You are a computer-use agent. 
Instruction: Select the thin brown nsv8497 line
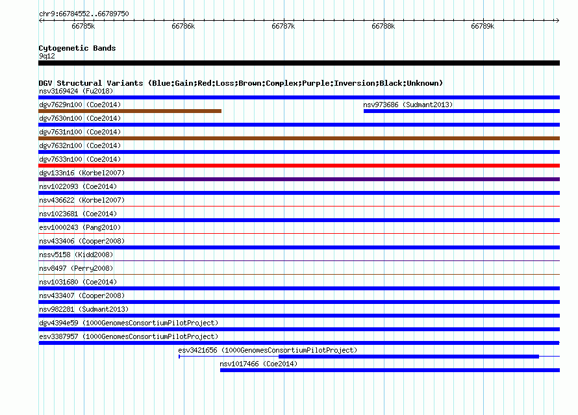pos(299,274)
